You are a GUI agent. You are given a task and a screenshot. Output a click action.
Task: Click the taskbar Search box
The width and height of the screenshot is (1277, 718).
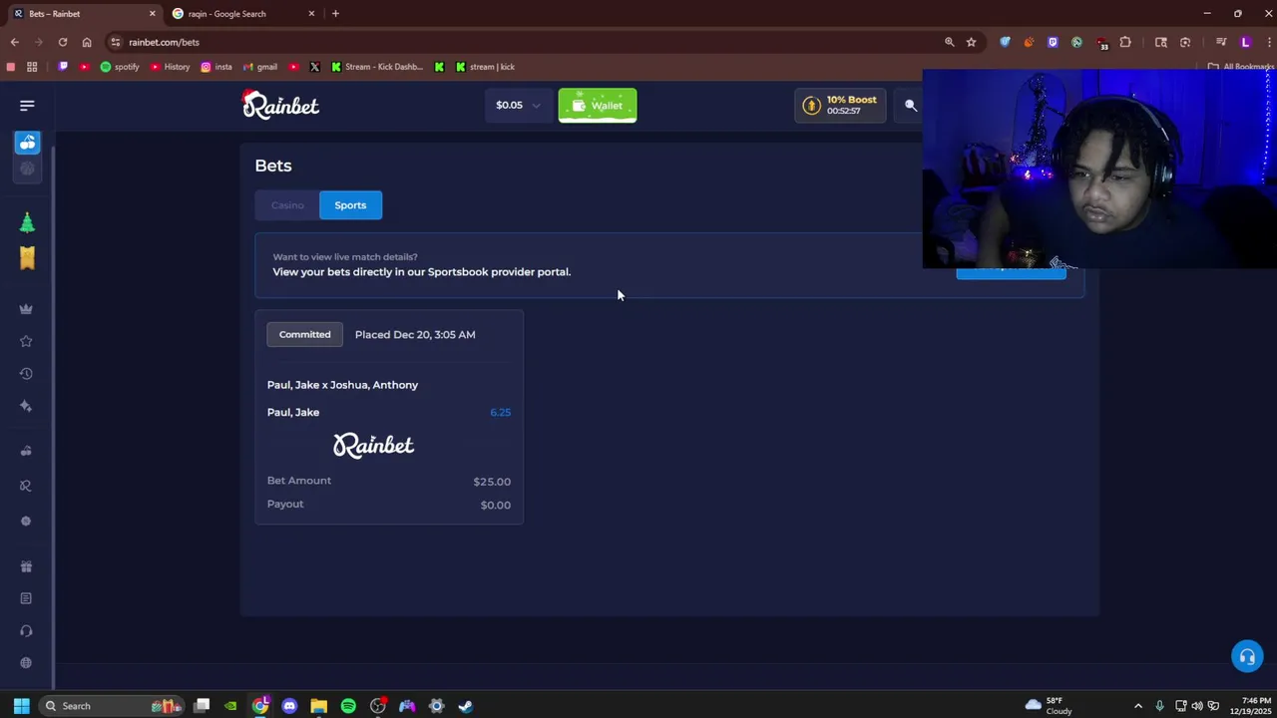112,706
